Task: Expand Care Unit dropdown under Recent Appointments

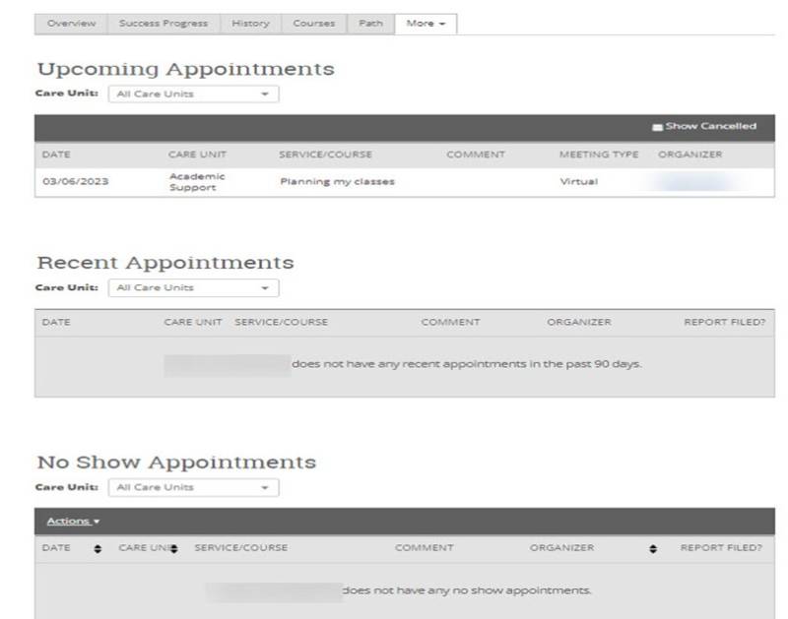Action: click(x=193, y=288)
